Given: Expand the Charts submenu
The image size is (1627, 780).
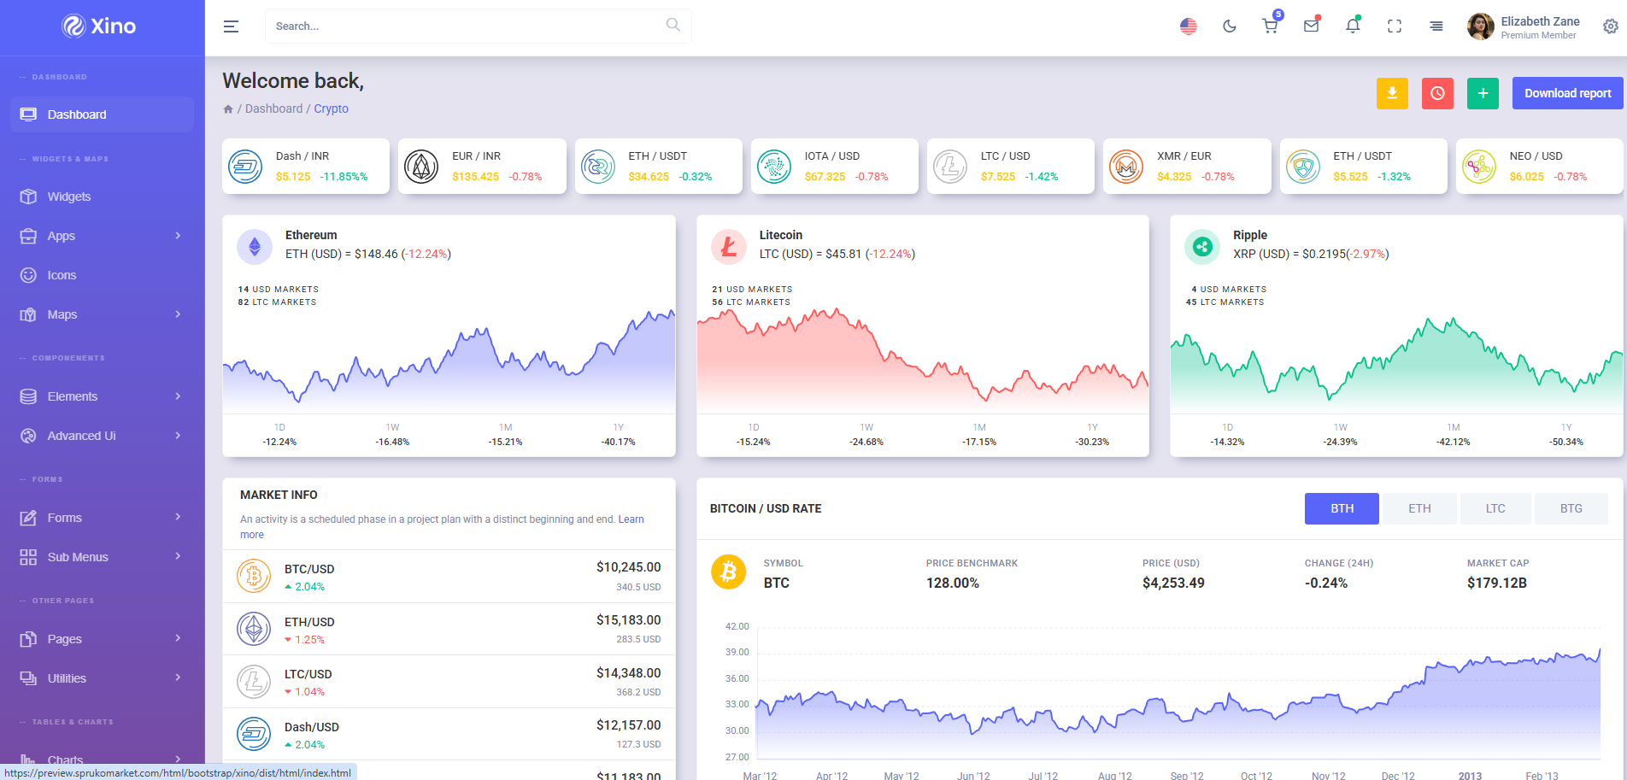Looking at the screenshot, I should coord(102,759).
